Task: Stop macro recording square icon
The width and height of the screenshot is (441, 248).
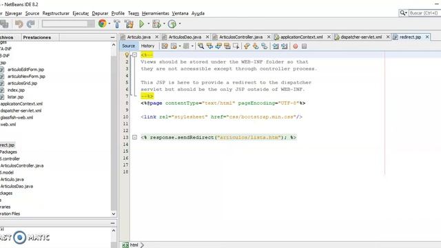Action: tap(304, 46)
